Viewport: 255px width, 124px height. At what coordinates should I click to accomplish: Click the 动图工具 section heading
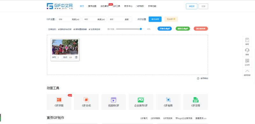coord(53,88)
